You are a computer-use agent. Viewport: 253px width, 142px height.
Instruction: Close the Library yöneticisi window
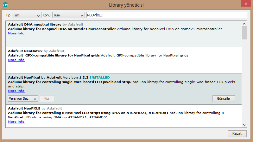point(246,3)
